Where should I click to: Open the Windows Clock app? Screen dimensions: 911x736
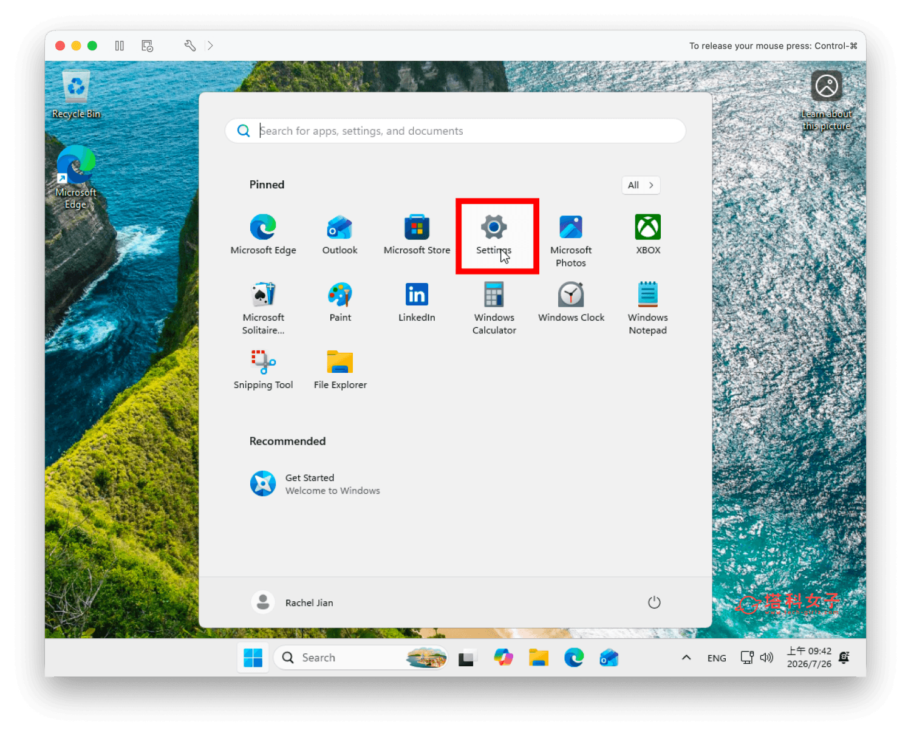tap(571, 302)
